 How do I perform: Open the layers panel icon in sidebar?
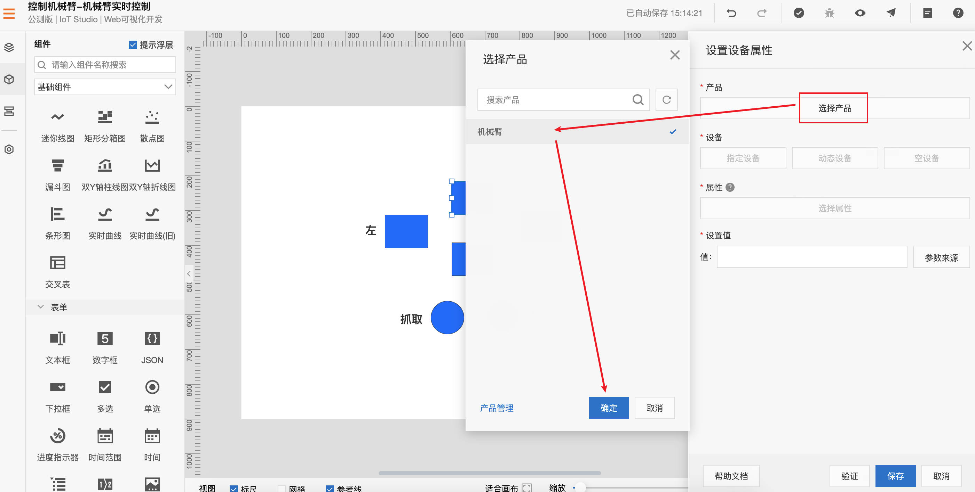tap(9, 47)
